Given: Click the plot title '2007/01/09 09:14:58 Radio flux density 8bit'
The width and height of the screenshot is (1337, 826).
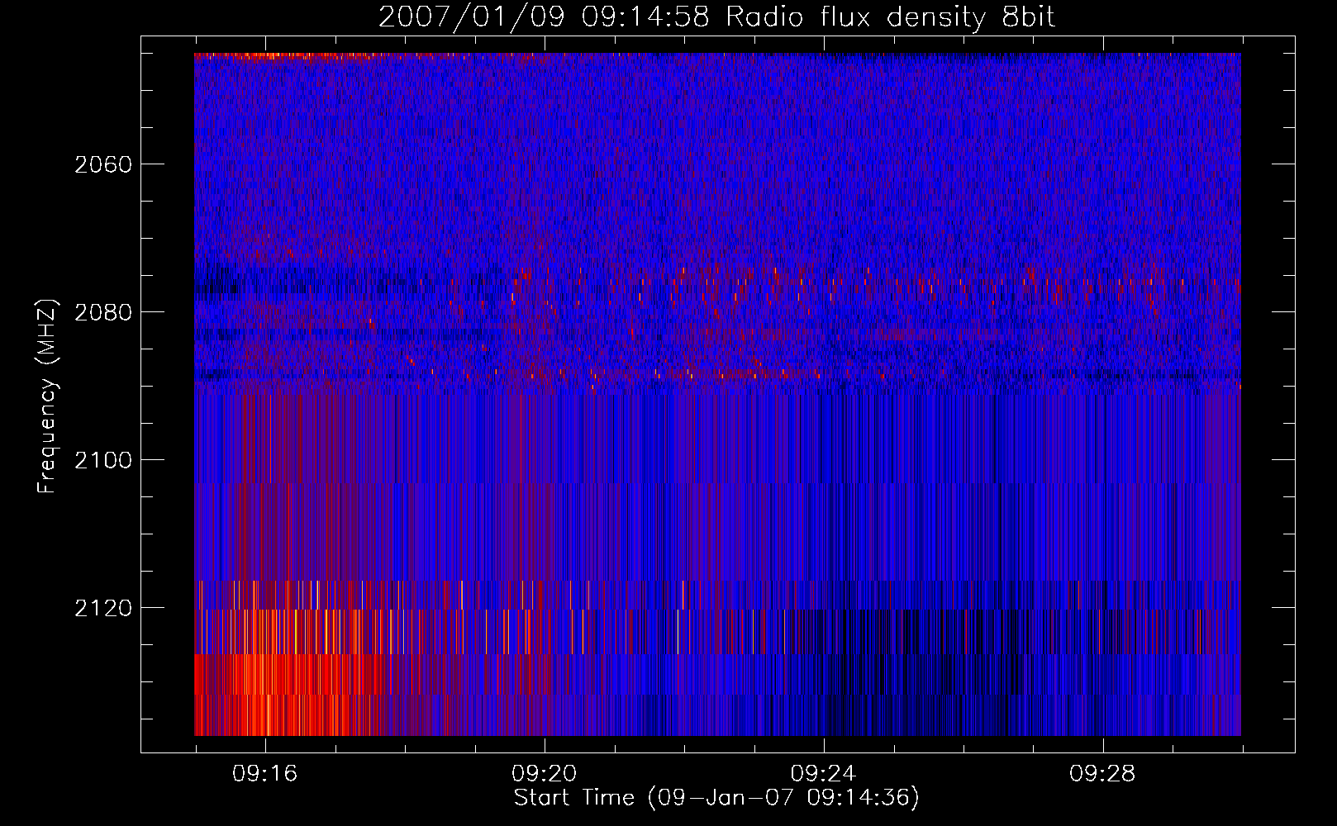Looking at the screenshot, I should click(x=717, y=17).
